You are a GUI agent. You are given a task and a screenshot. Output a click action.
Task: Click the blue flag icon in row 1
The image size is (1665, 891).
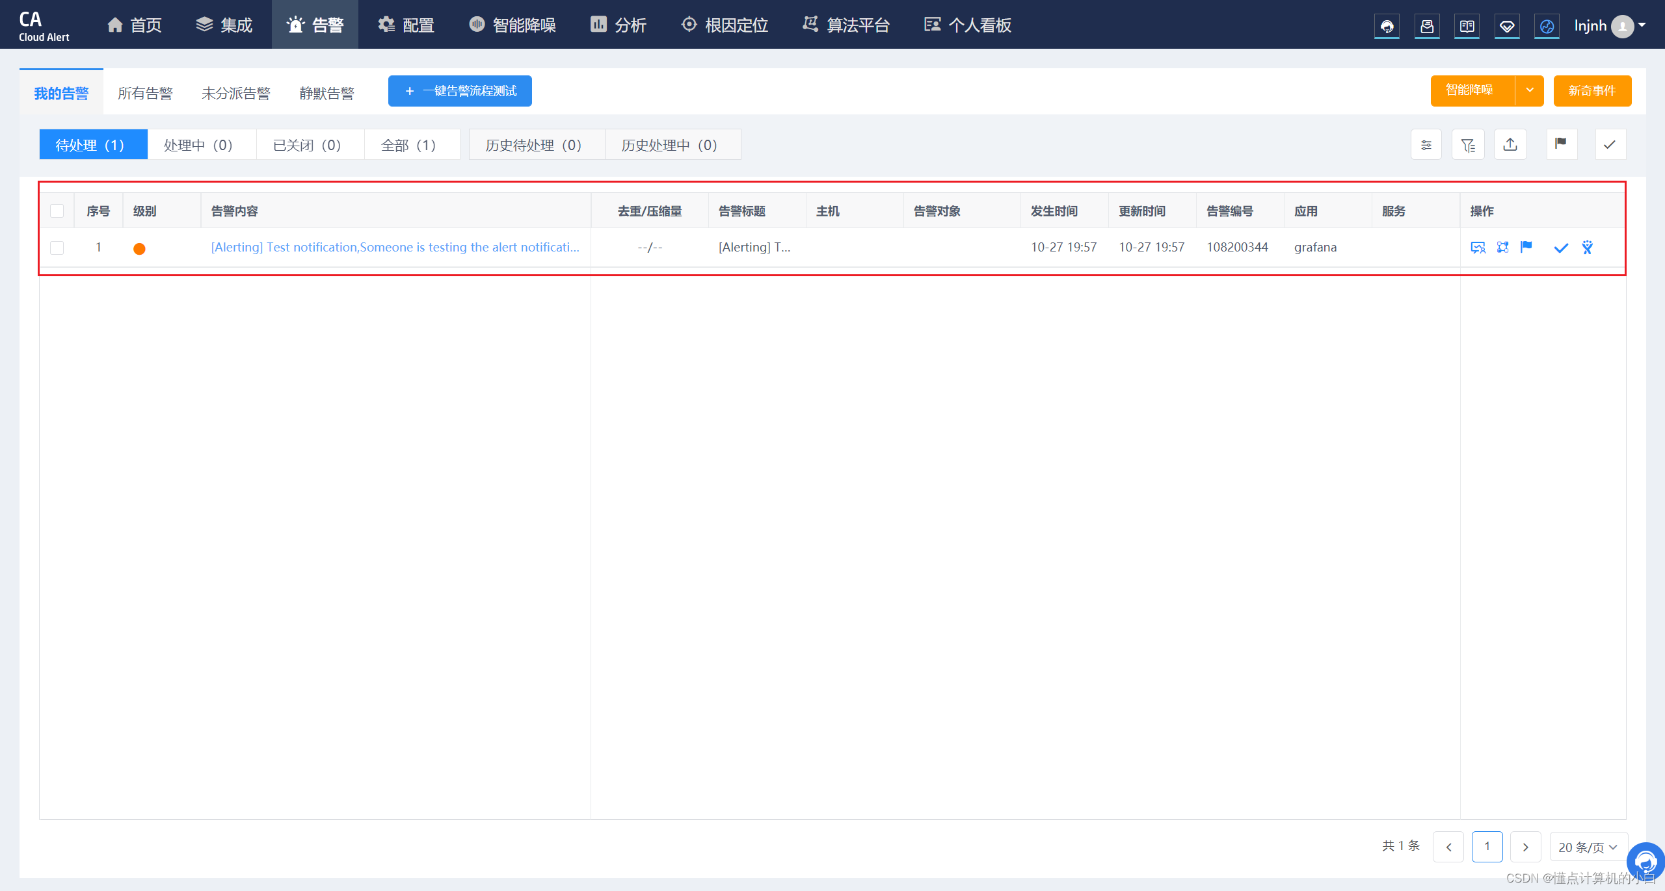[x=1526, y=247]
